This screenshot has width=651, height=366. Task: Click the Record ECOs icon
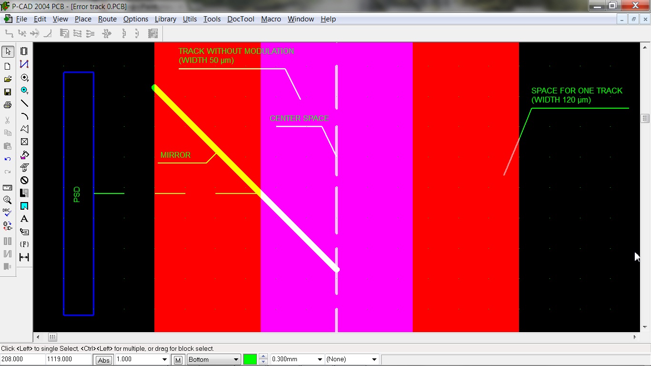click(x=8, y=226)
